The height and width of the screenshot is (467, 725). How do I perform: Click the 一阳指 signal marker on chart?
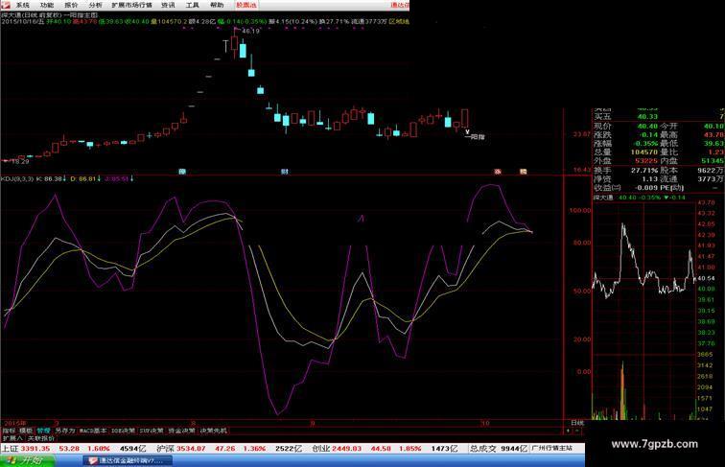(x=475, y=137)
